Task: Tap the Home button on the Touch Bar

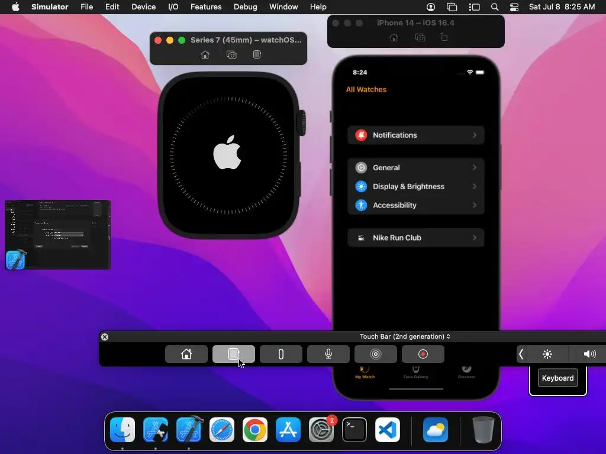Action: tap(186, 354)
